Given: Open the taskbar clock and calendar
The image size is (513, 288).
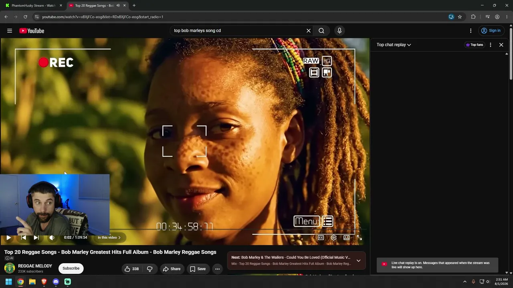Looking at the screenshot, I should coord(502,282).
